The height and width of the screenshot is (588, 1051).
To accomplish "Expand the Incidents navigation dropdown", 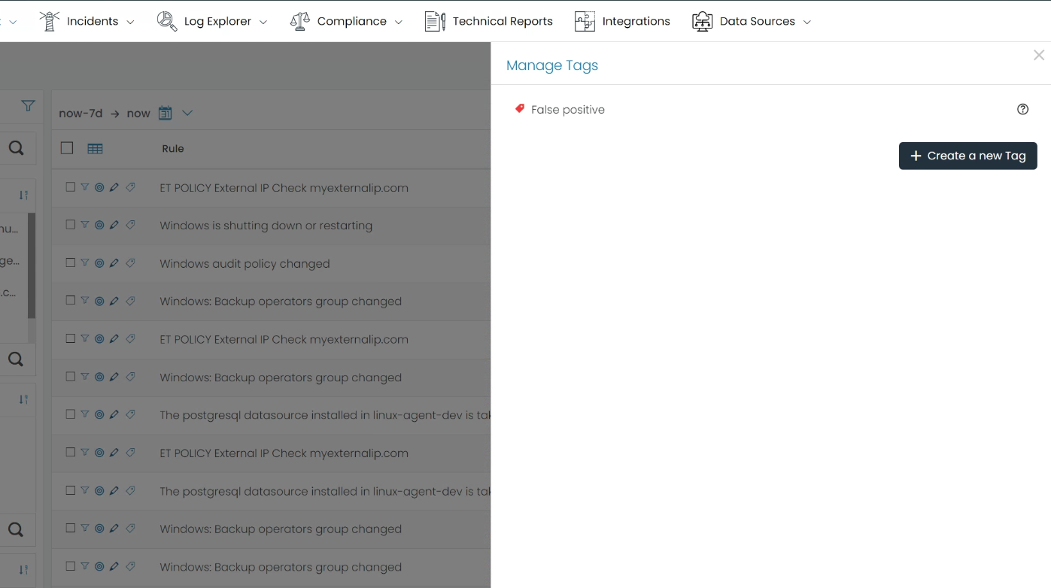I will [131, 22].
